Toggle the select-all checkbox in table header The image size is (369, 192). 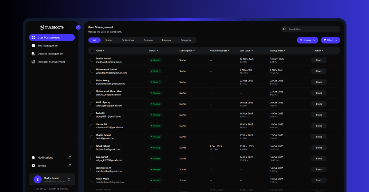click(92, 51)
